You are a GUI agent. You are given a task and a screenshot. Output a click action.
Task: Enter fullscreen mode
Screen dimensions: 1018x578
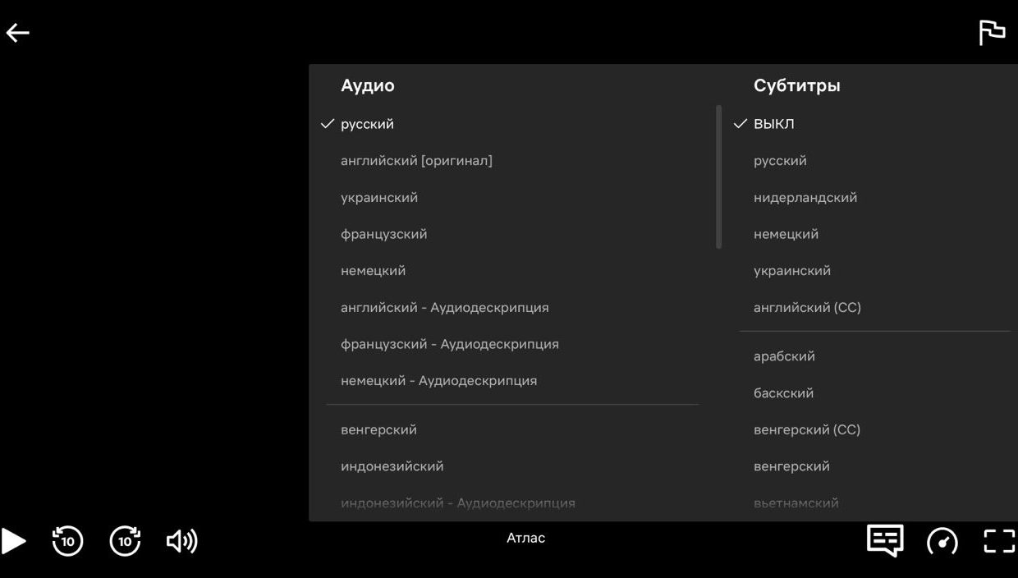[999, 541]
